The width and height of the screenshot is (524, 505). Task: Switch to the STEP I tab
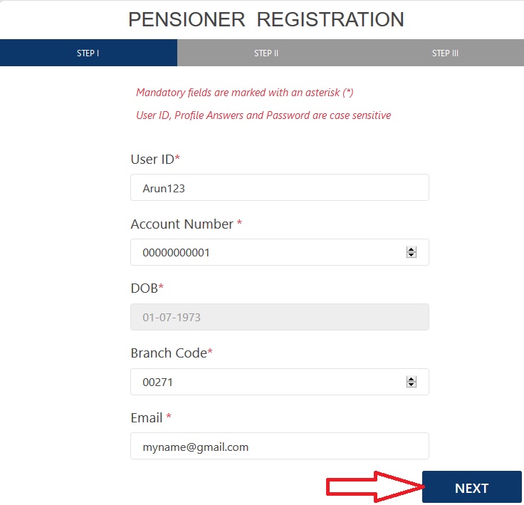[88, 53]
